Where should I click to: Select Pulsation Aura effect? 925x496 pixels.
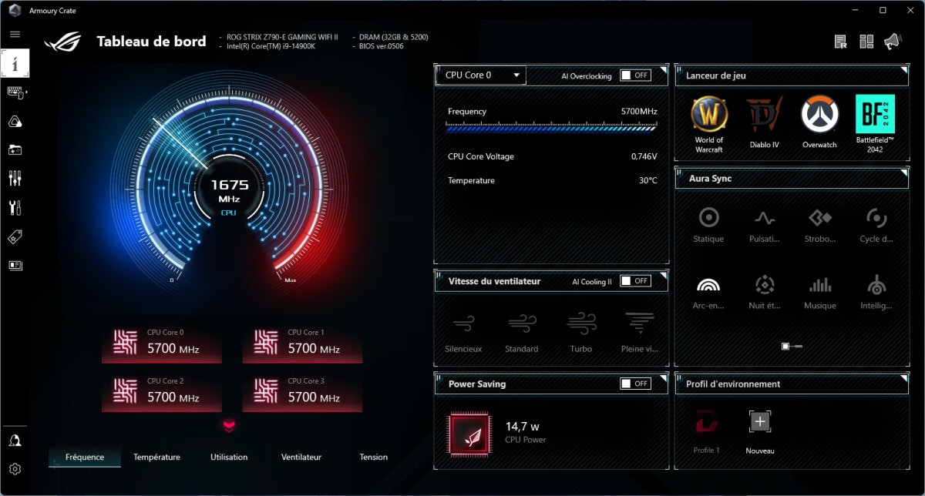pyautogui.click(x=764, y=225)
